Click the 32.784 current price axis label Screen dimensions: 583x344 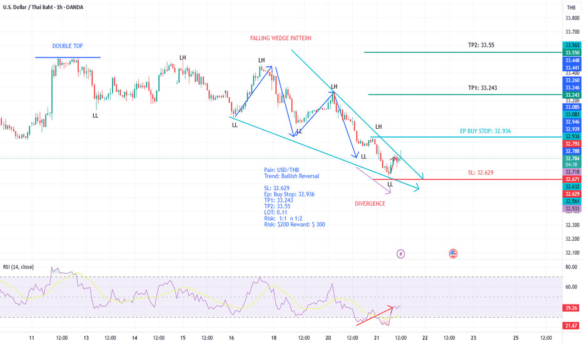[572, 158]
